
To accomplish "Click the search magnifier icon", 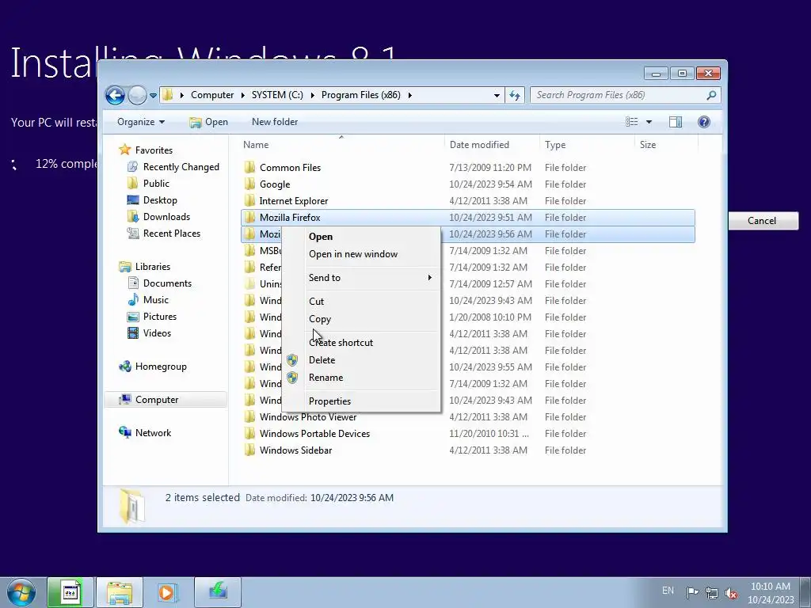I will [711, 95].
